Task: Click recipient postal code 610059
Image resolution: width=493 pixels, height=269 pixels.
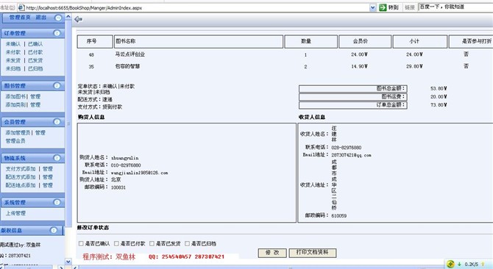Action: click(x=339, y=216)
